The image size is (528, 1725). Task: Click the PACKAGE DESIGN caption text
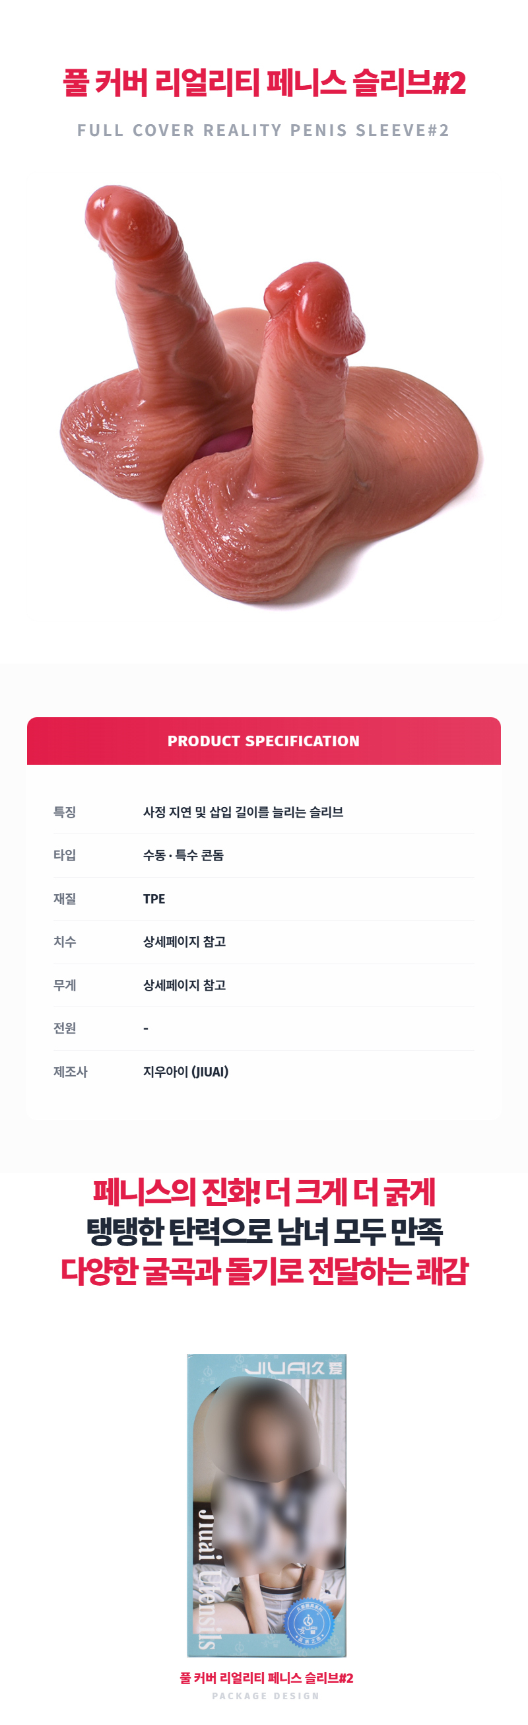[x=266, y=1696]
